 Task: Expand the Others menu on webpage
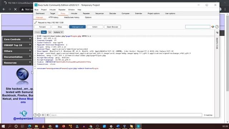17,51
